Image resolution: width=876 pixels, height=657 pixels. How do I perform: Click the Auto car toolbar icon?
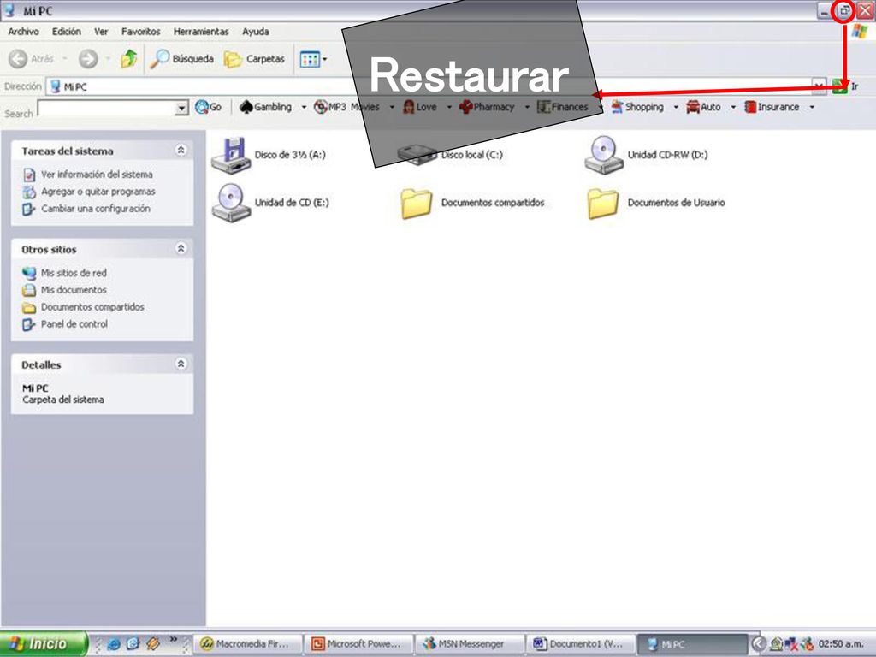pyautogui.click(x=693, y=107)
